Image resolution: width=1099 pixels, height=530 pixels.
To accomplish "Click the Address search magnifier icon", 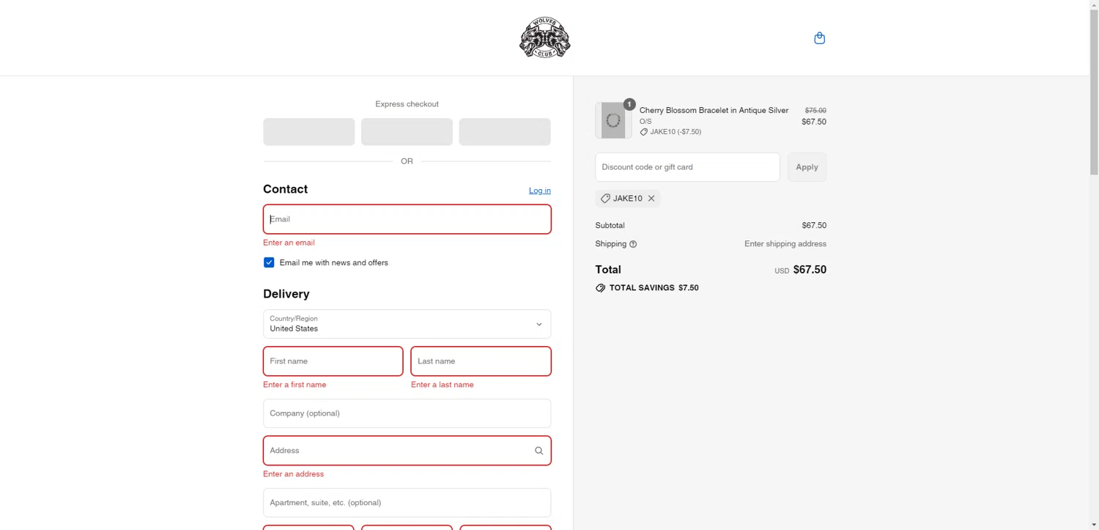I will click(539, 451).
